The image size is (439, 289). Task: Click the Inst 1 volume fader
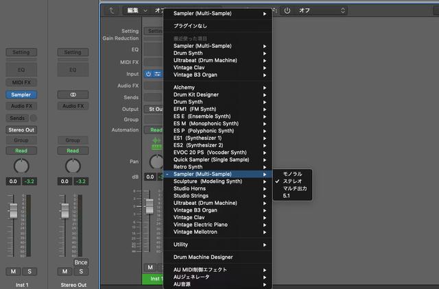point(14,211)
